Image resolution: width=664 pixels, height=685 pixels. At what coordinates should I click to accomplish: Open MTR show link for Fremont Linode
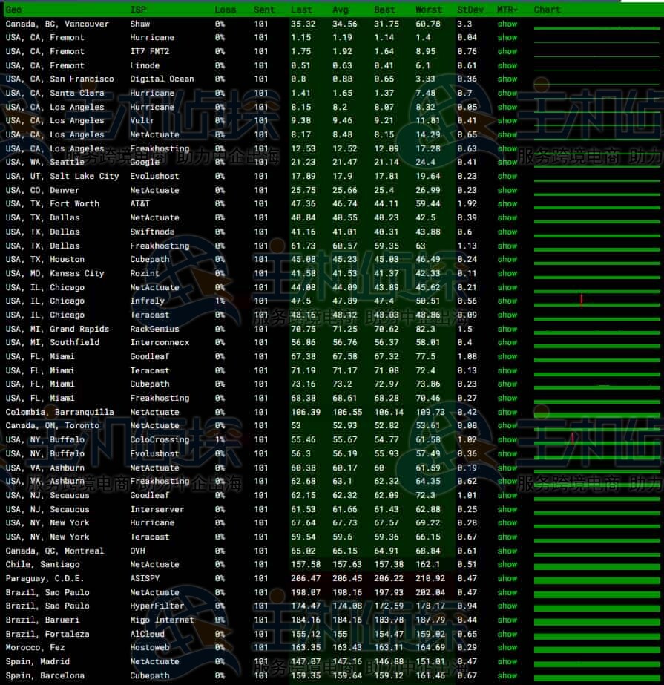coord(507,65)
